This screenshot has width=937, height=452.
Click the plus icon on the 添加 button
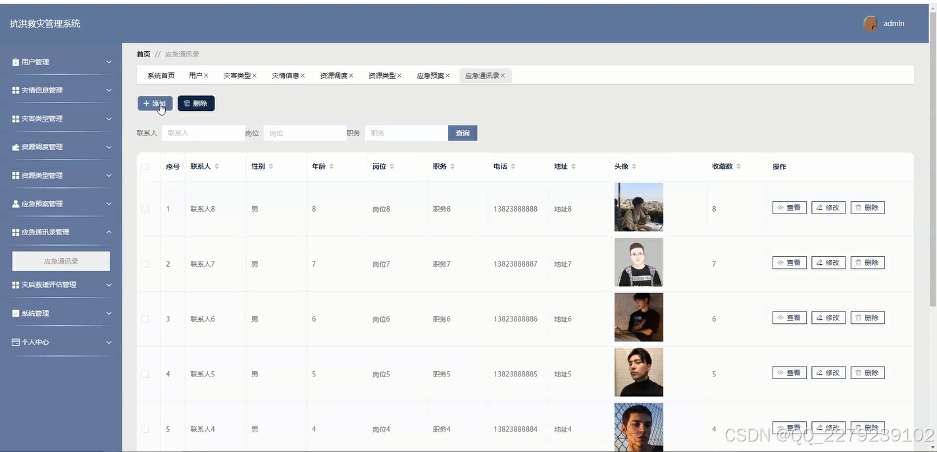(147, 103)
